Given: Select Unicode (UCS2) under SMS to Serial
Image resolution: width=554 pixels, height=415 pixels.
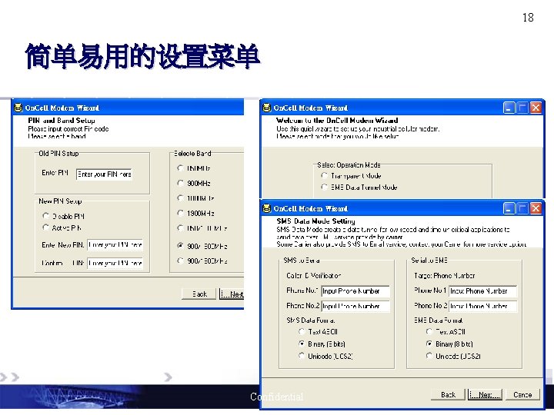Looking at the screenshot, I should pos(302,356).
